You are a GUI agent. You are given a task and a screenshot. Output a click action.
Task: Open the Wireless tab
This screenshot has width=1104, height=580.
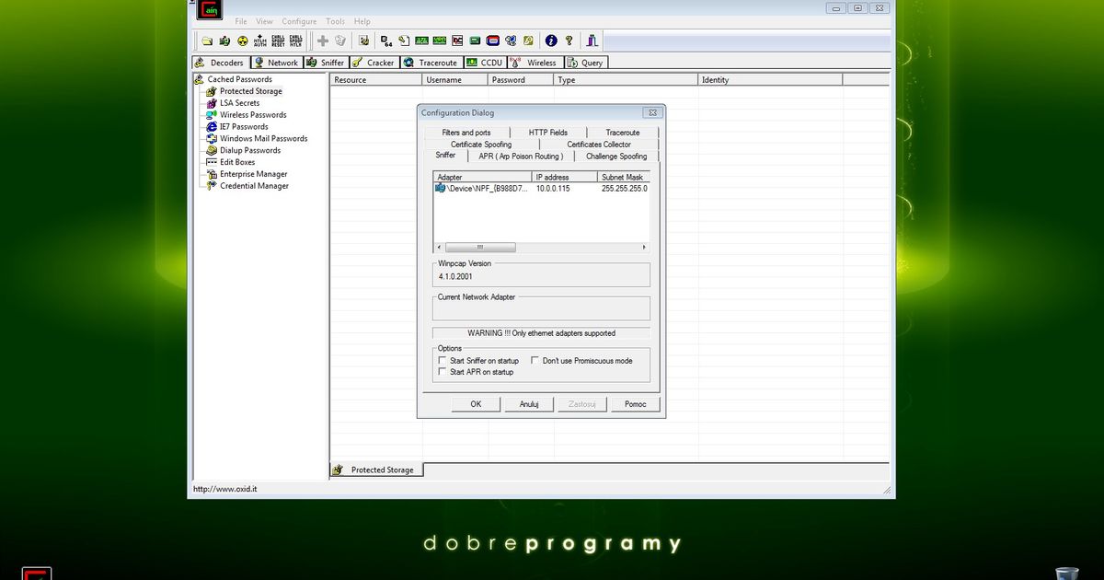[534, 63]
